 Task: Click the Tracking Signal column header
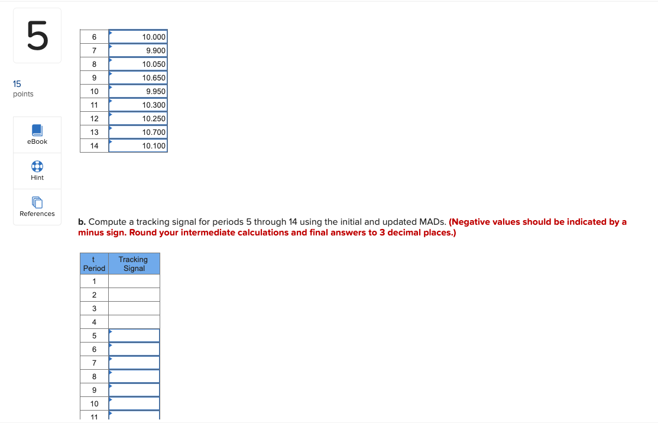(x=134, y=263)
